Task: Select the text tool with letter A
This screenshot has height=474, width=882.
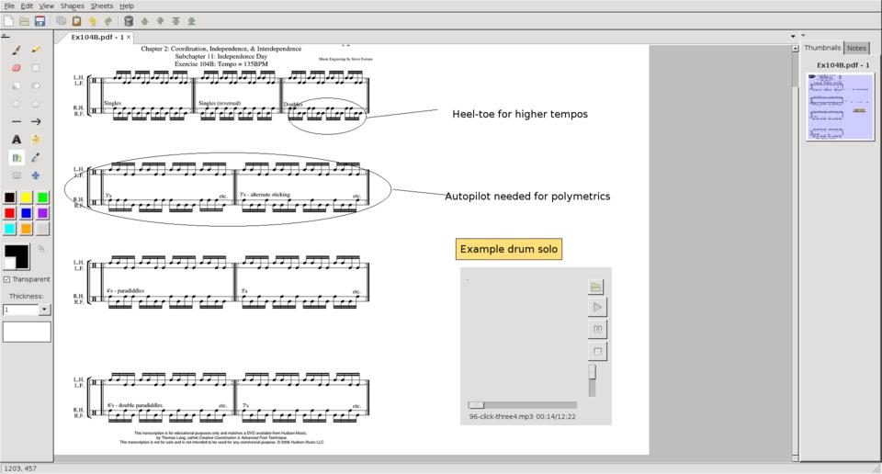Action: (x=17, y=140)
